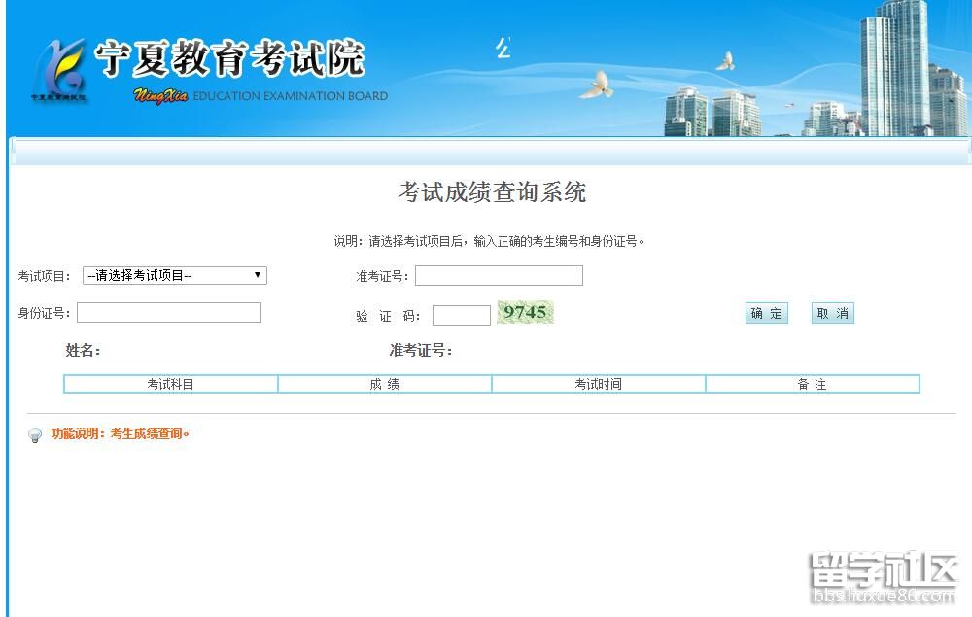Click the 9745 captcha image to refresh
Image resolution: width=972 pixels, height=617 pixels.
pos(525,312)
